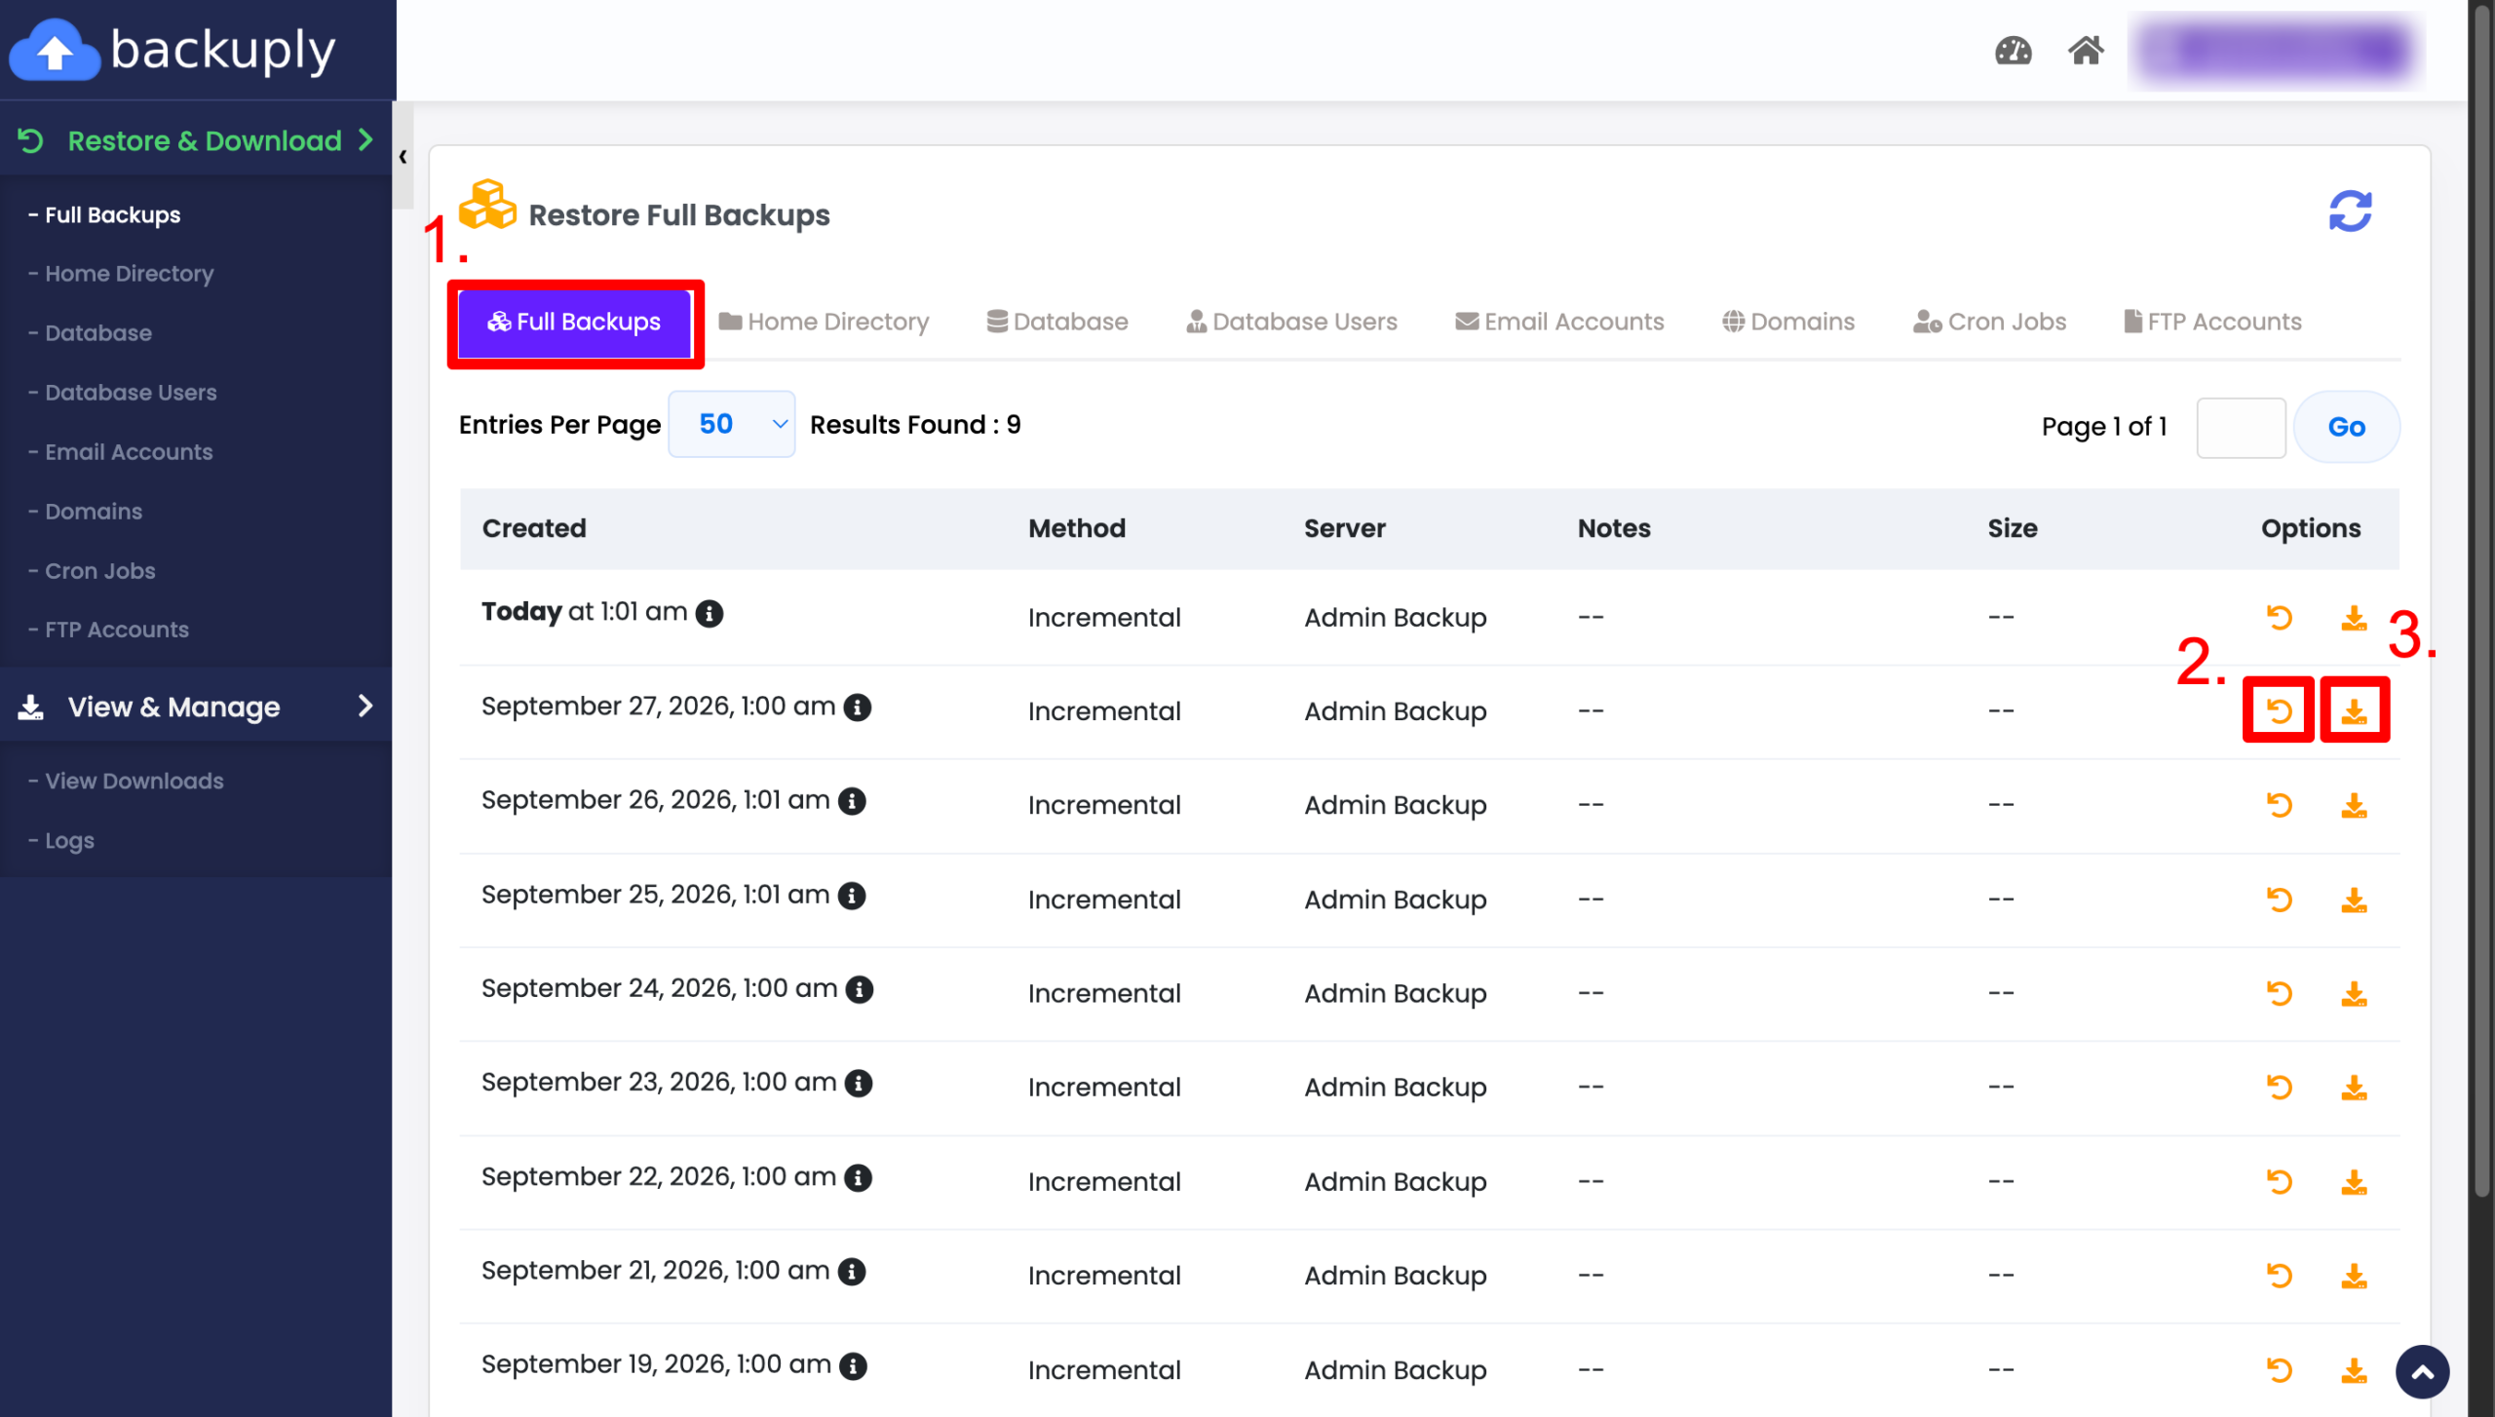Image resolution: width=2495 pixels, height=1417 pixels.
Task: Download the September 23, 2026 backup
Action: (2354, 1087)
